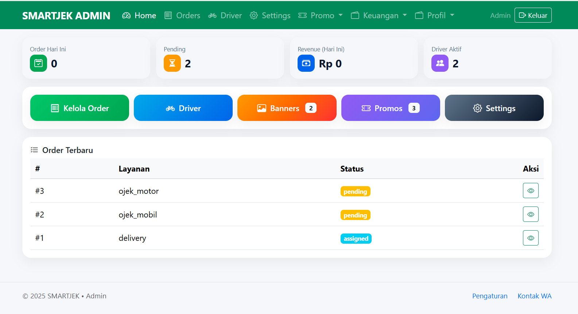Click the dashboard gauge icon beside Home
This screenshot has height=314, width=578.
click(126, 16)
